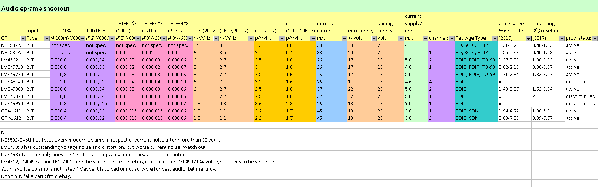The width and height of the screenshot is (598, 187).
Task: Click the dollar price cell '1.38-3.32'
Action: click(x=548, y=60)
